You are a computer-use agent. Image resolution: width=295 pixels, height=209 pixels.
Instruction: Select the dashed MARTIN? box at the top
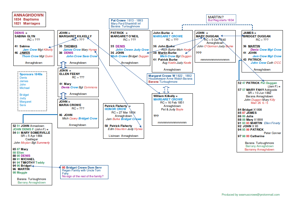221,18
